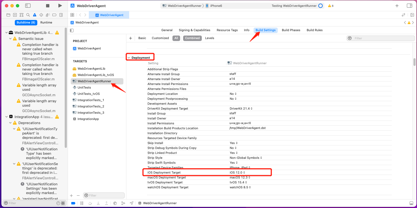Hide the navigator sidebar
The width and height of the screenshot is (417, 208).
28,6
